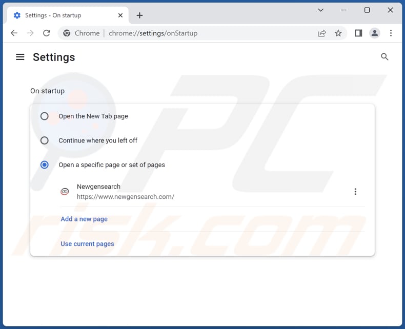Reload the current page
The image size is (405, 329).
47,33
